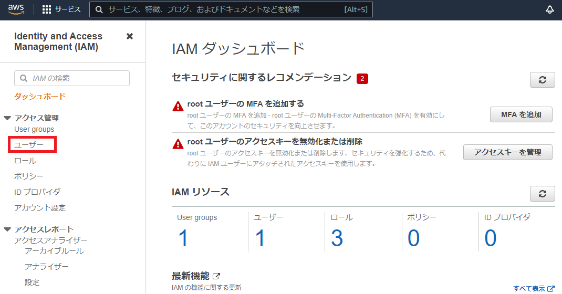
Task: Close the IAM sidebar with X icon
Action: click(x=130, y=36)
